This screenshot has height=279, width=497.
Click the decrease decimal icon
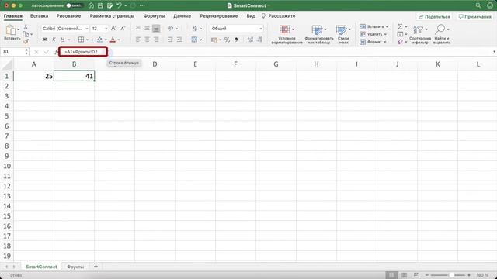pos(259,40)
